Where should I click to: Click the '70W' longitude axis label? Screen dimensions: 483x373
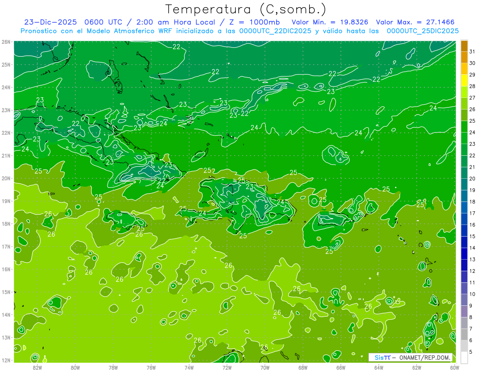click(265, 367)
